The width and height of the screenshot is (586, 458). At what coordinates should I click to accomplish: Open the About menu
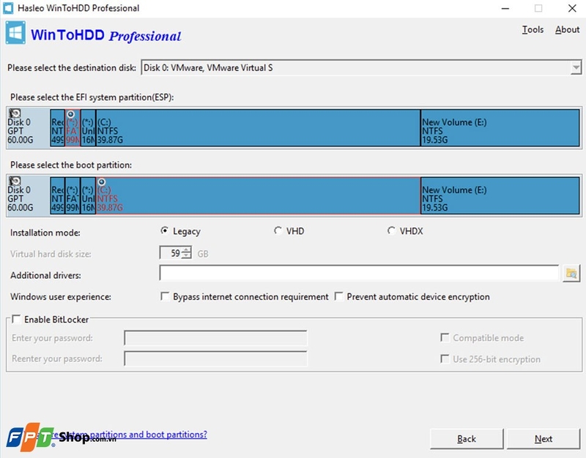click(x=568, y=29)
